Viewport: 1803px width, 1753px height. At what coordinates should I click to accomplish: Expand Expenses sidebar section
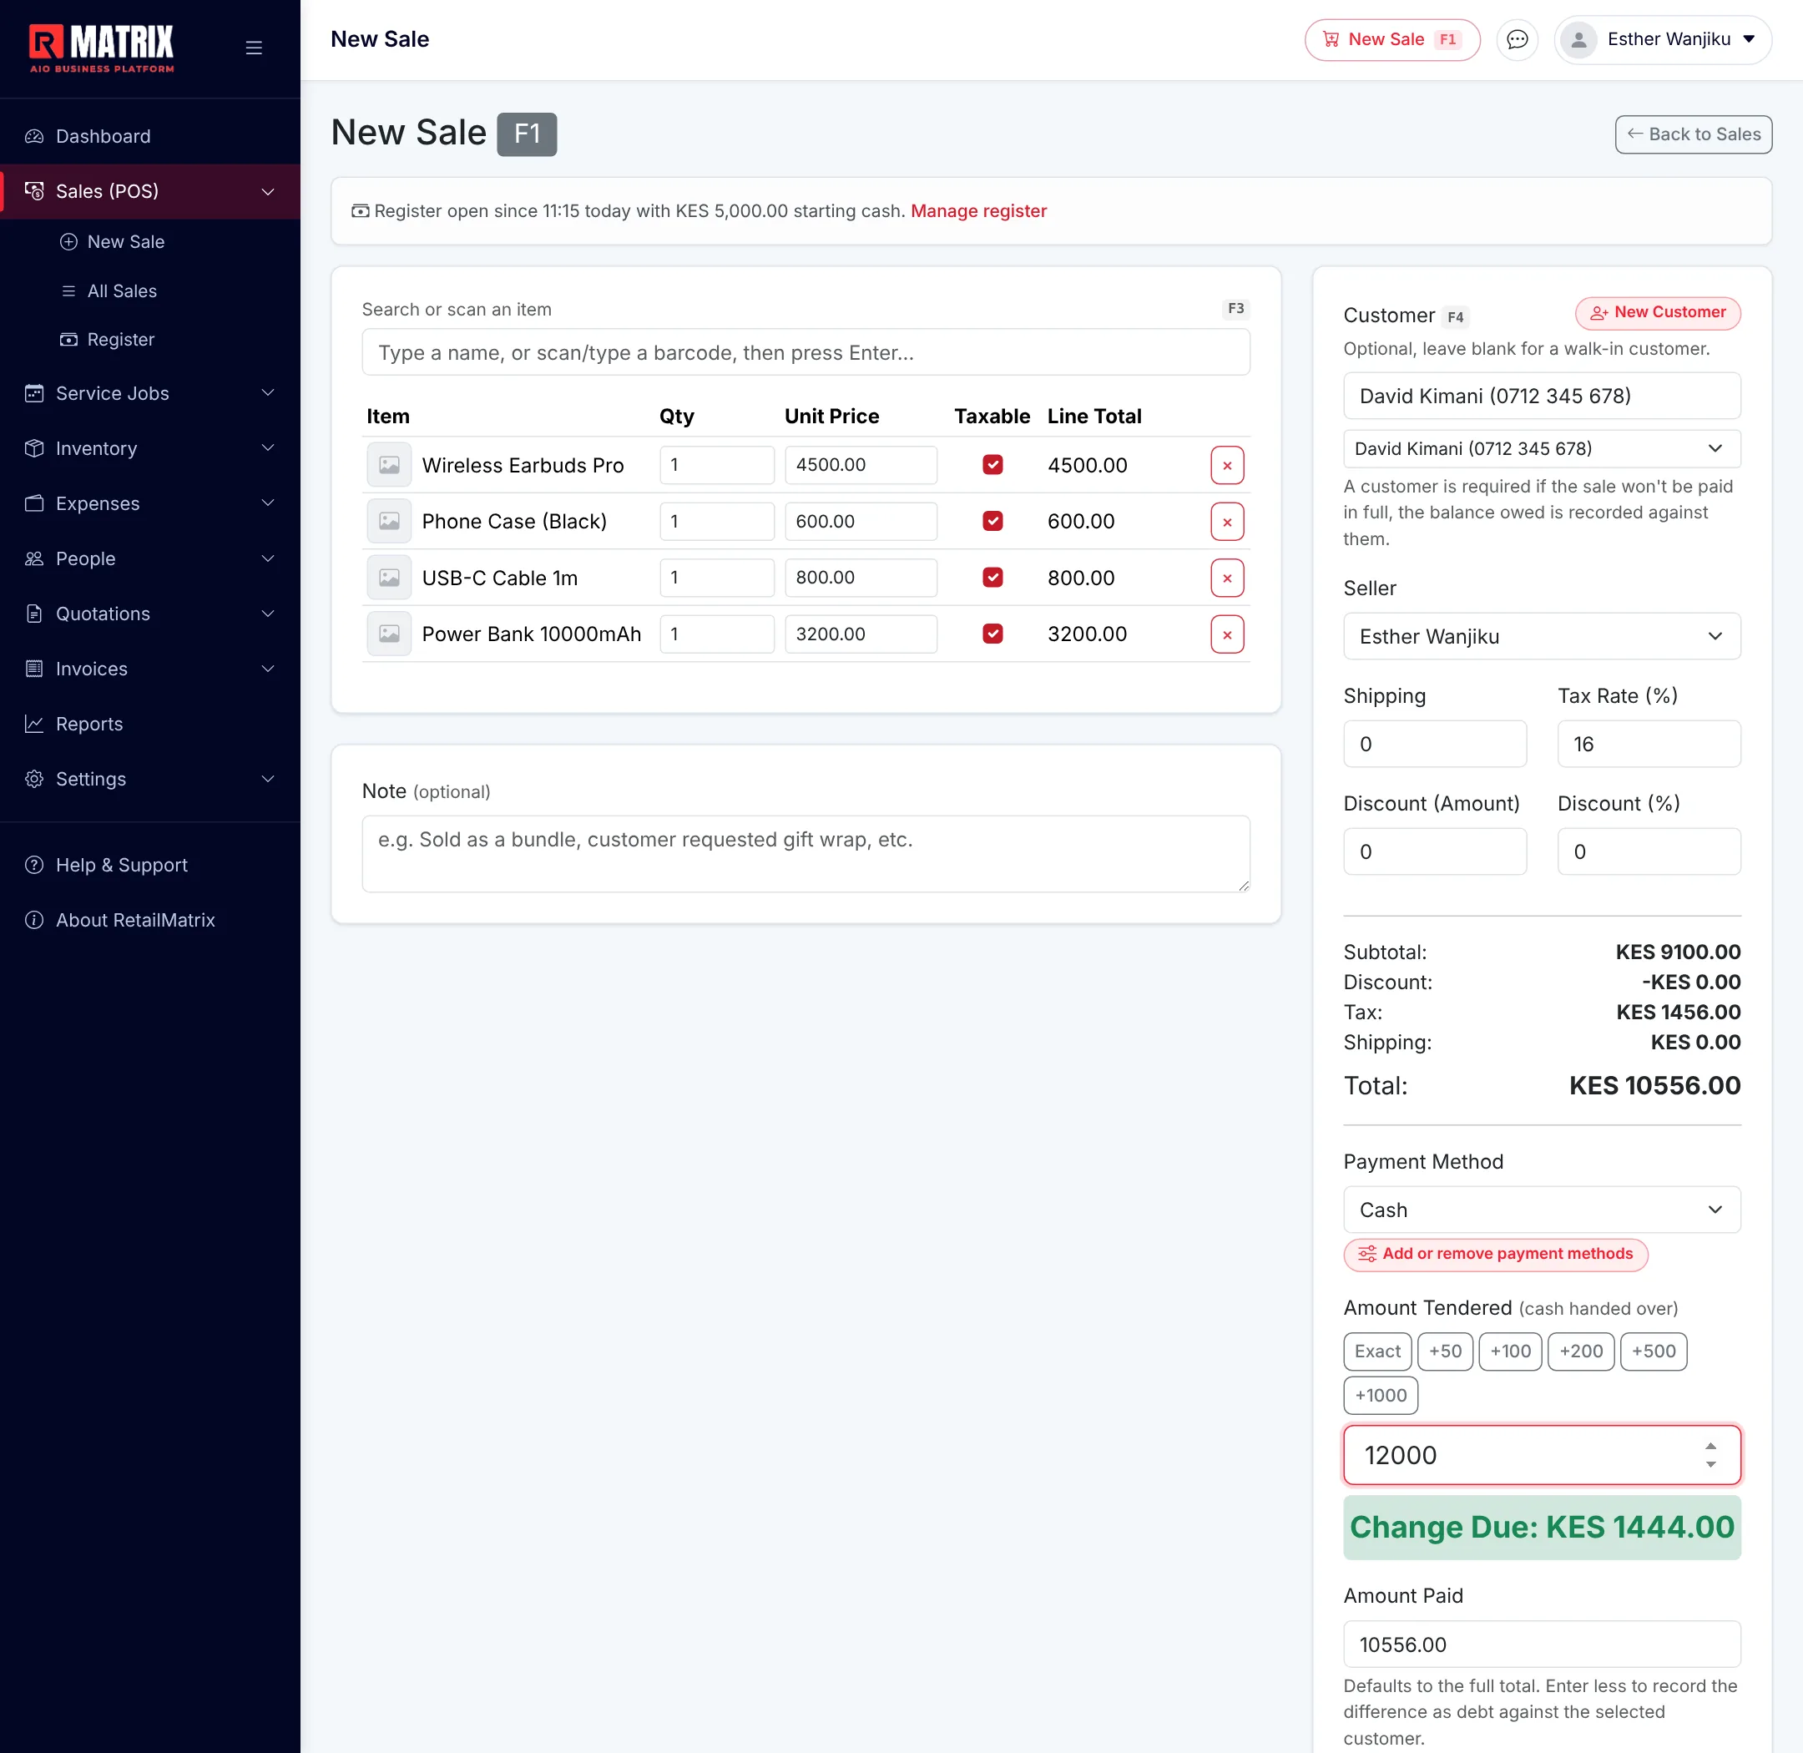click(150, 503)
